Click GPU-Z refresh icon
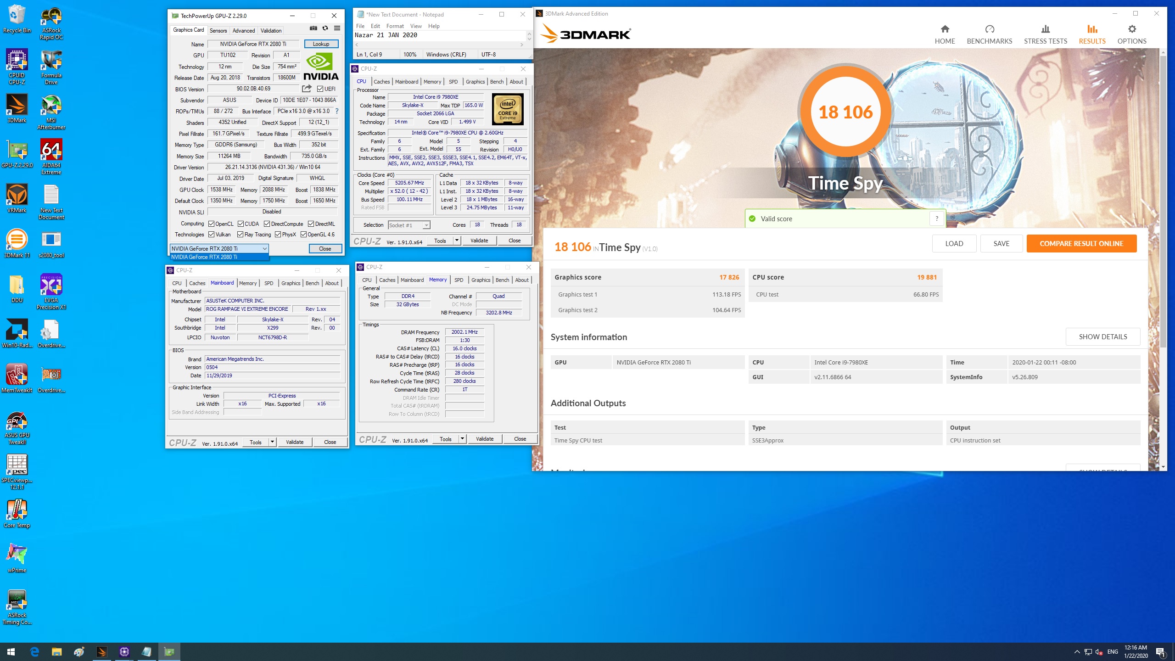The image size is (1175, 661). [x=325, y=28]
